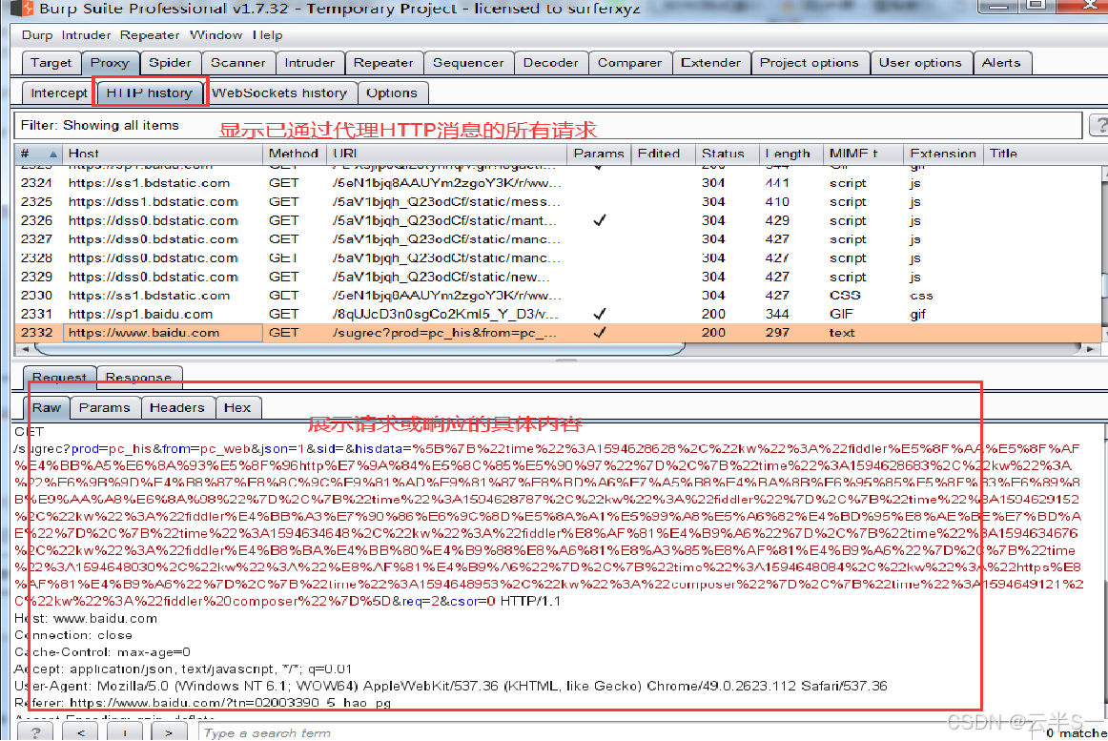Select highlighted row 2332 www.baidu.com

(x=558, y=332)
